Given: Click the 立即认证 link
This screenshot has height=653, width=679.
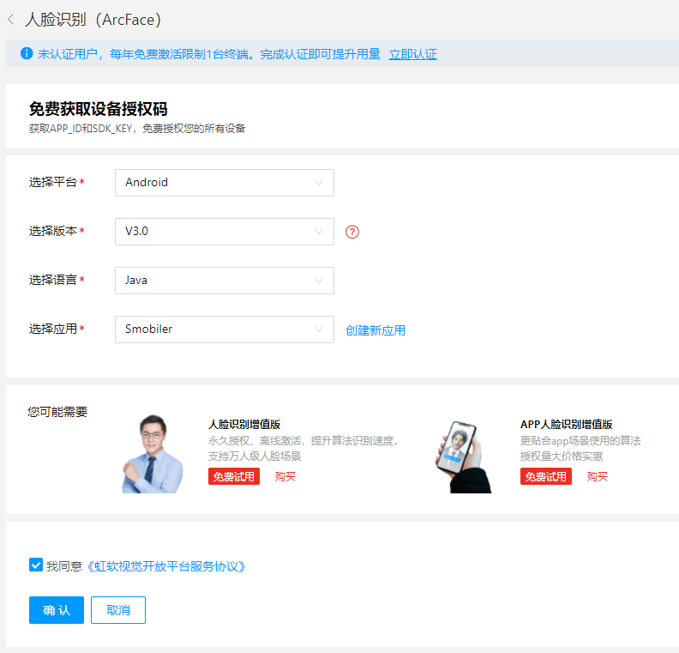Looking at the screenshot, I should [x=412, y=54].
